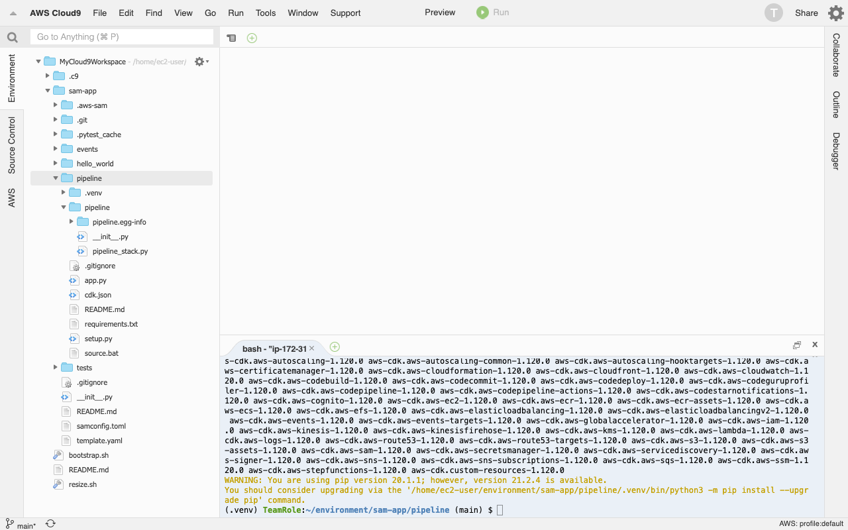
Task: Collapse the MyCloud9Workspace root folder
Action: point(38,62)
